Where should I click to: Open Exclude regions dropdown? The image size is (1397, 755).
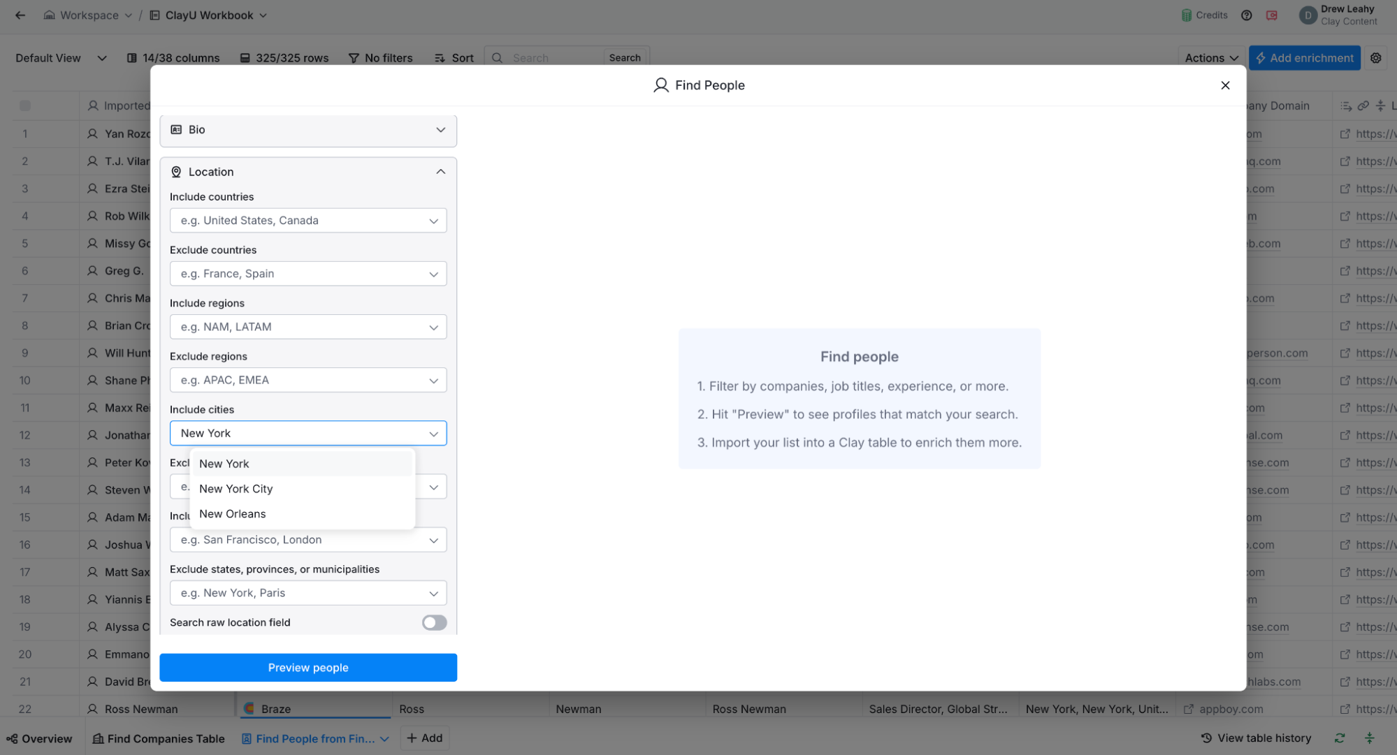click(308, 380)
